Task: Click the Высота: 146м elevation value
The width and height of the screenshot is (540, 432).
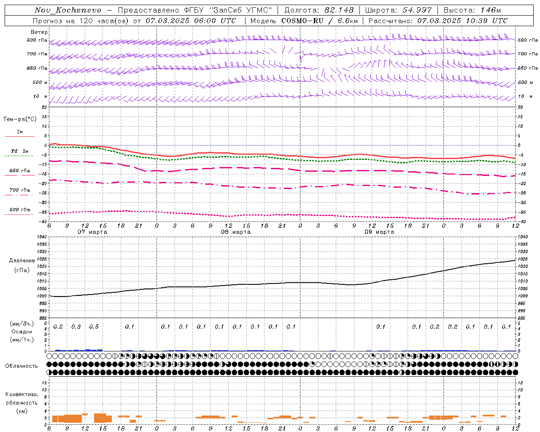Action: click(472, 10)
